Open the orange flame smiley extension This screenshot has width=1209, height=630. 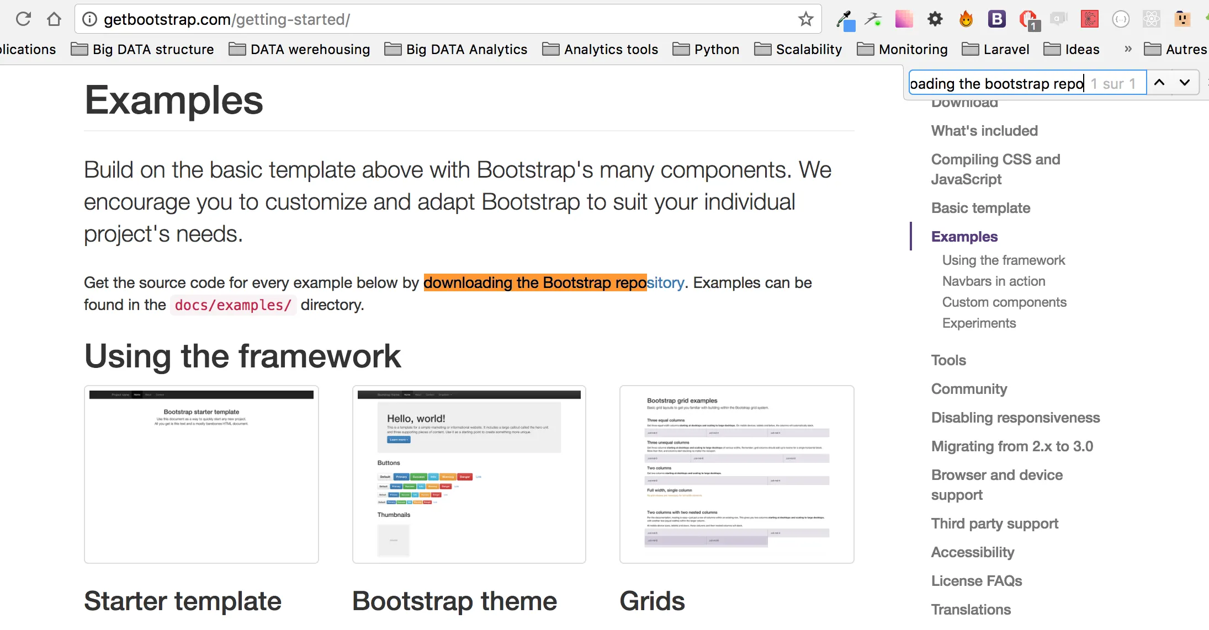click(966, 20)
